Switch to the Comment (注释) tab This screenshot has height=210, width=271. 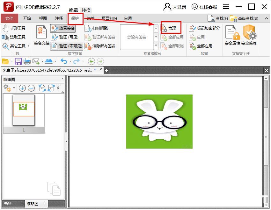(x=59, y=18)
